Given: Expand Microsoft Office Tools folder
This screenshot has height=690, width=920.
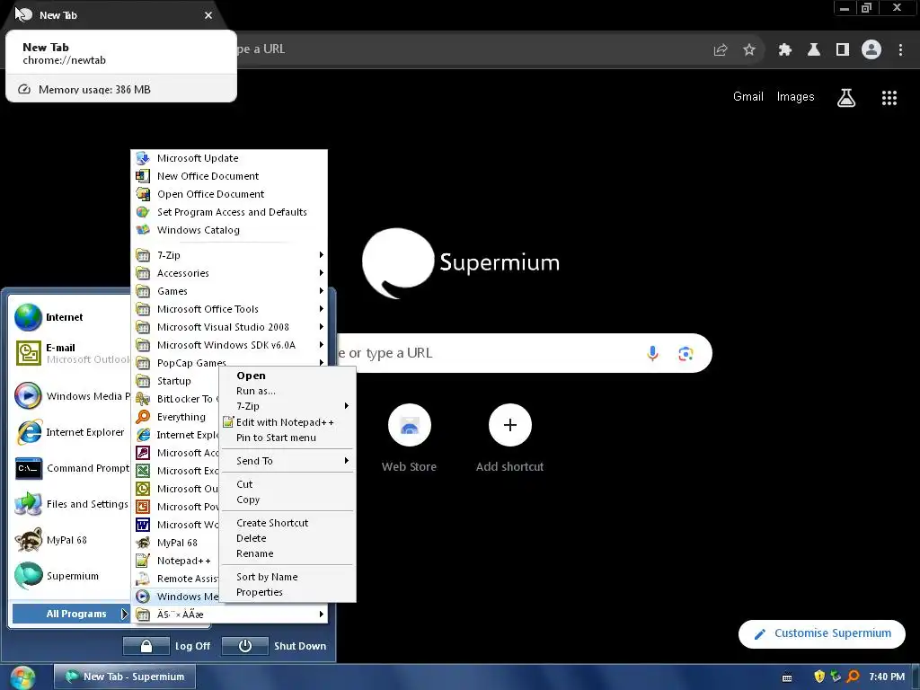Looking at the screenshot, I should click(x=229, y=309).
